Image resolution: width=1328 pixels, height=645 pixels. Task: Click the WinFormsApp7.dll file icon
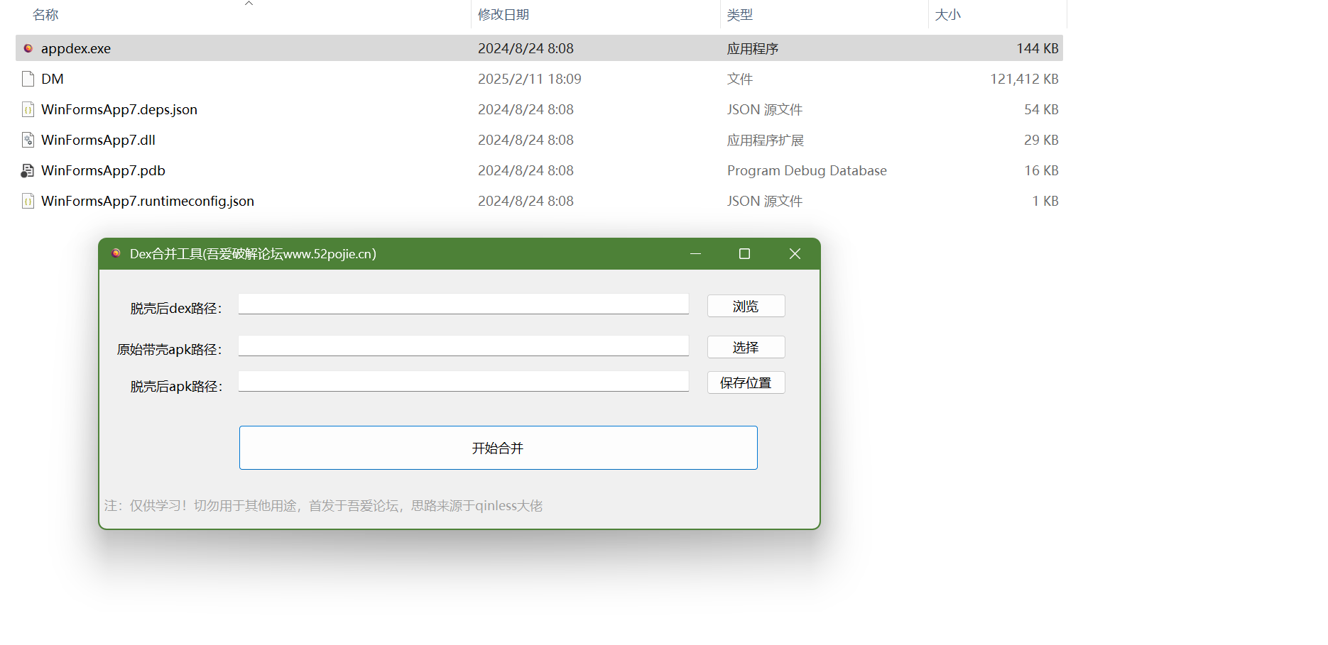[x=28, y=140]
